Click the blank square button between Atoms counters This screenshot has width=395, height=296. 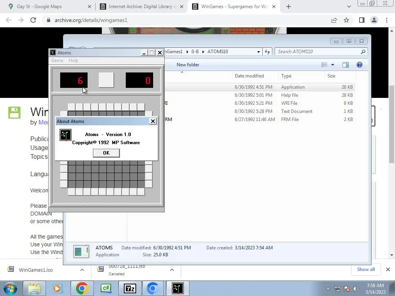pos(106,80)
